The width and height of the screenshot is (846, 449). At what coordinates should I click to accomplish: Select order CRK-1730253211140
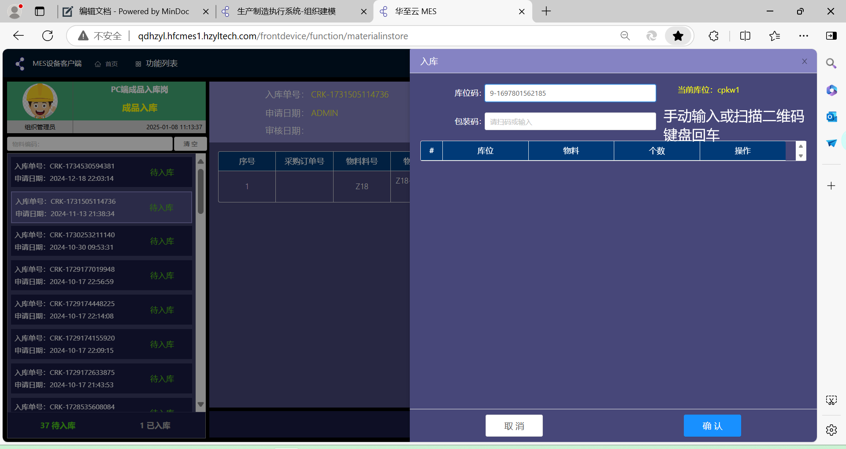point(101,241)
